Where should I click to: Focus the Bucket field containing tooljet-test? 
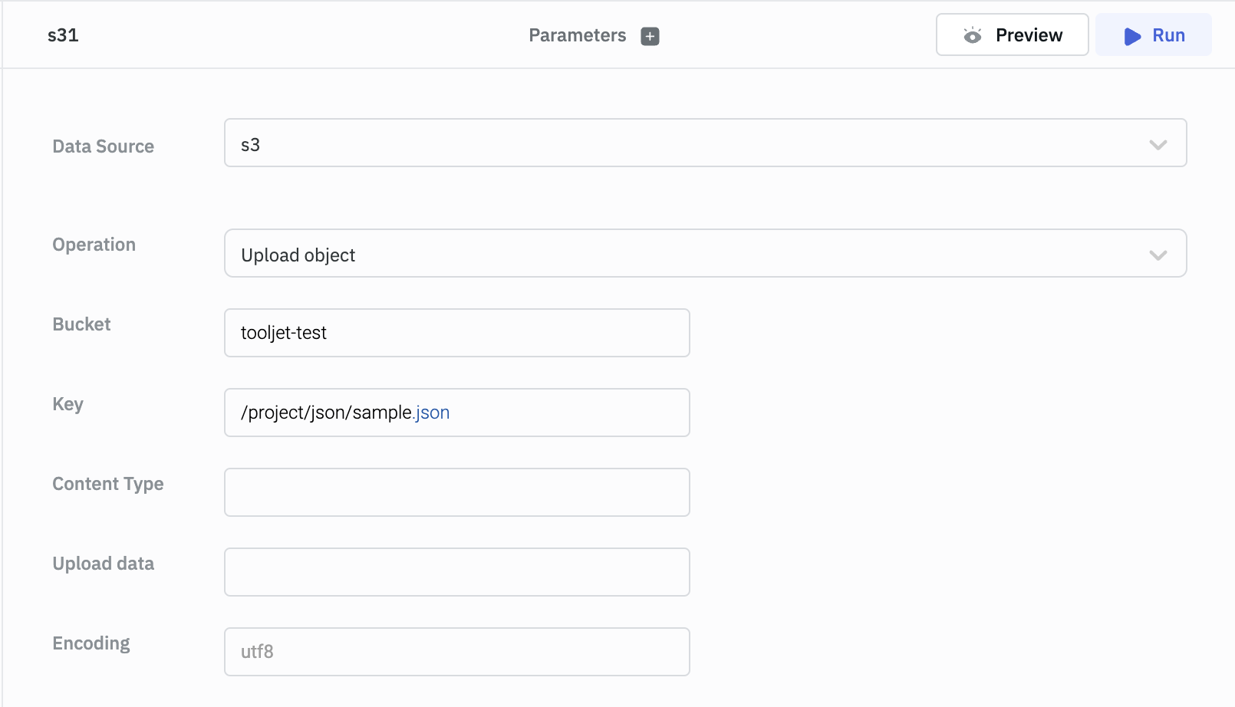(456, 333)
